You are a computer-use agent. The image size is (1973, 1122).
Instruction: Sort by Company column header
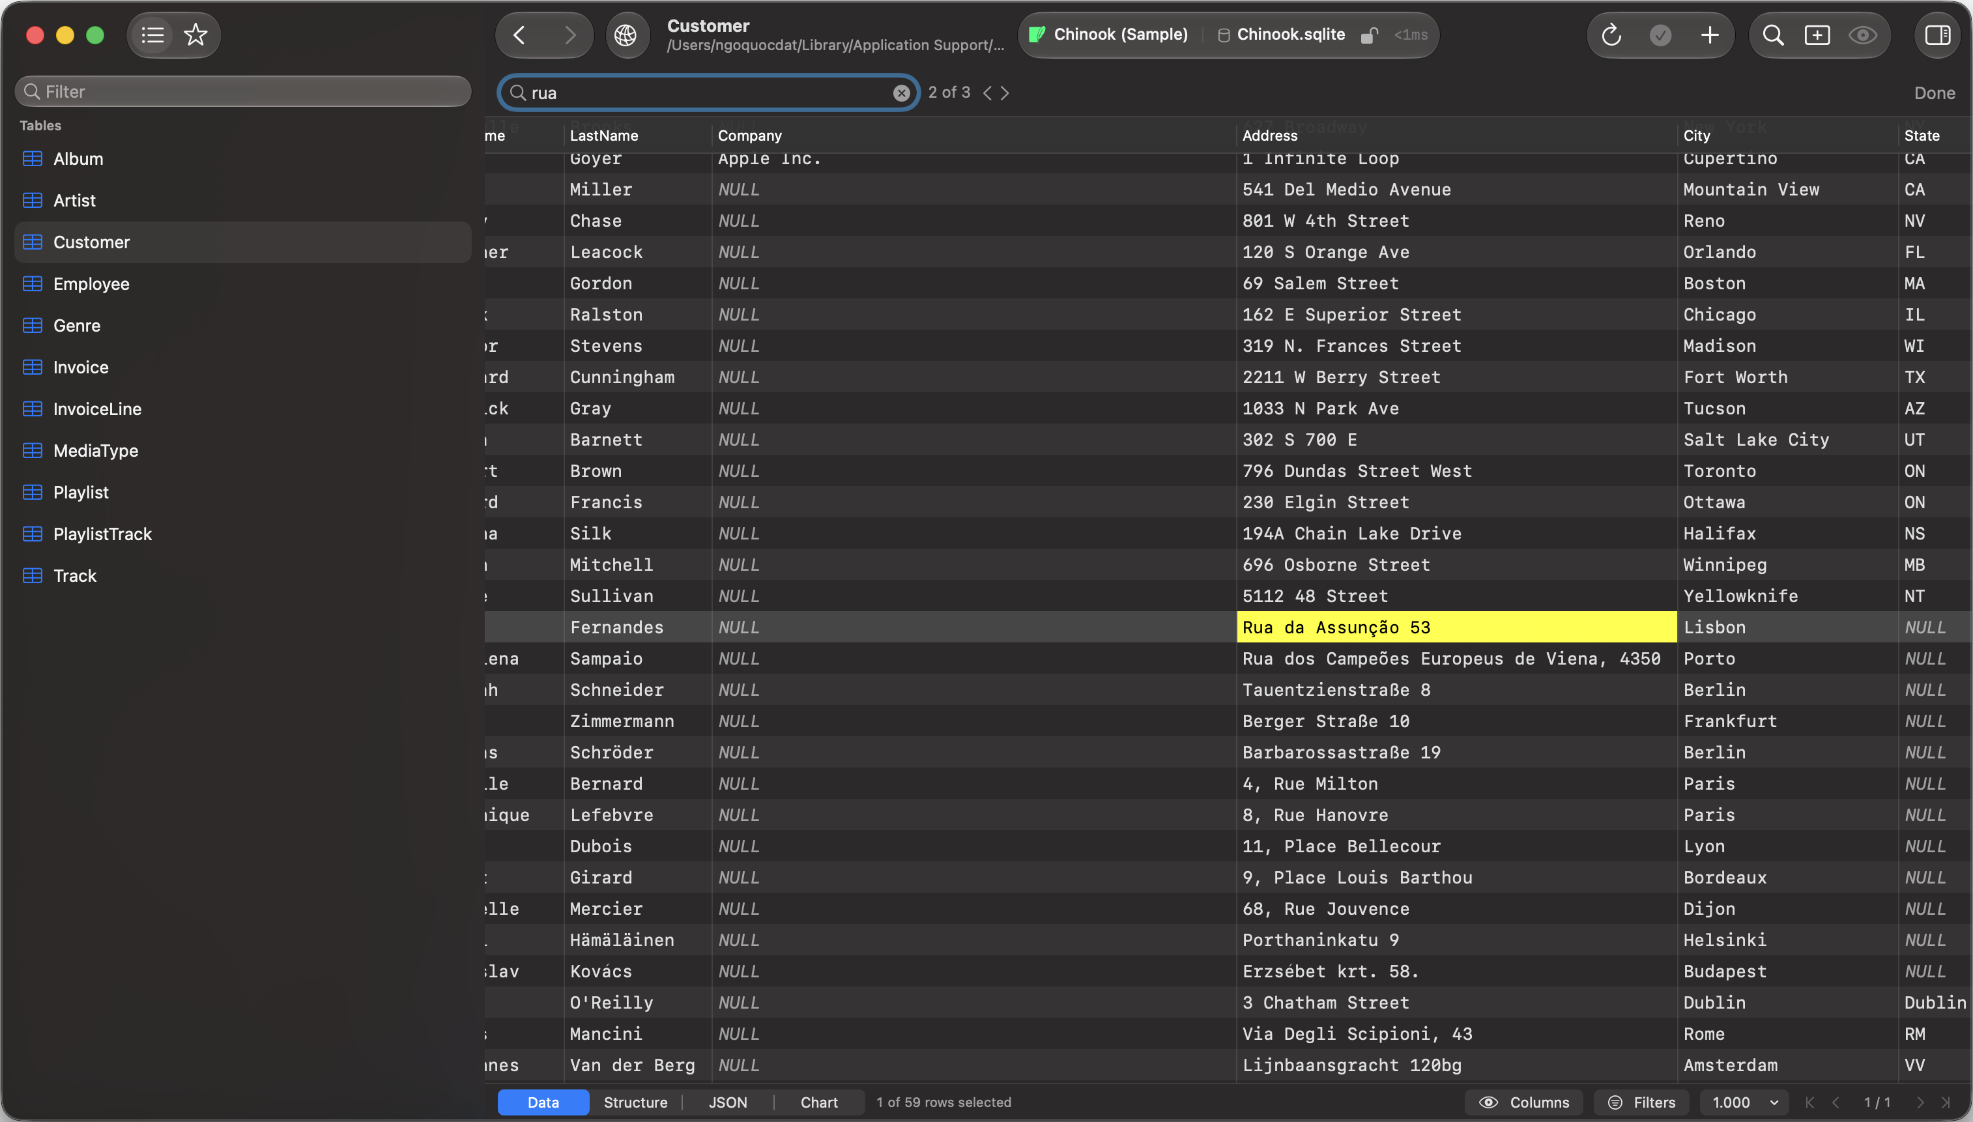pos(975,136)
